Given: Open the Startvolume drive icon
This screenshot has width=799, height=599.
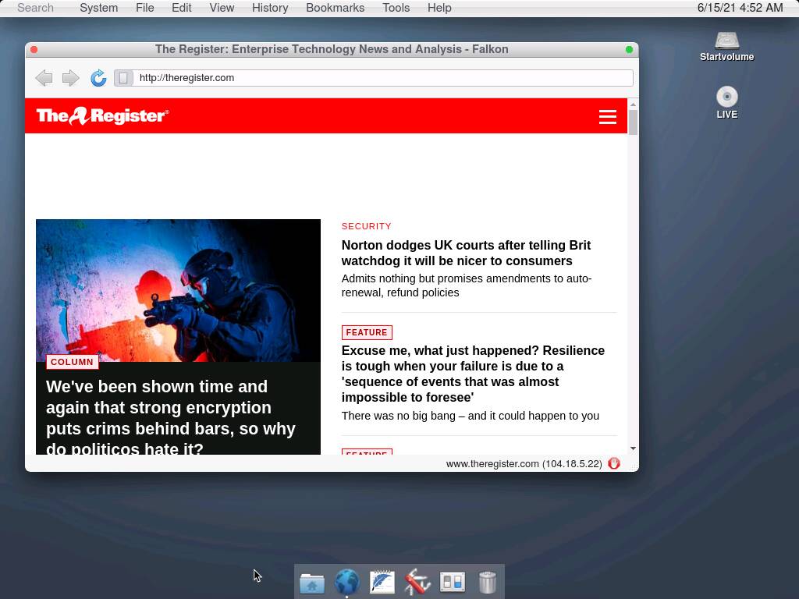Looking at the screenshot, I should click(726, 46).
